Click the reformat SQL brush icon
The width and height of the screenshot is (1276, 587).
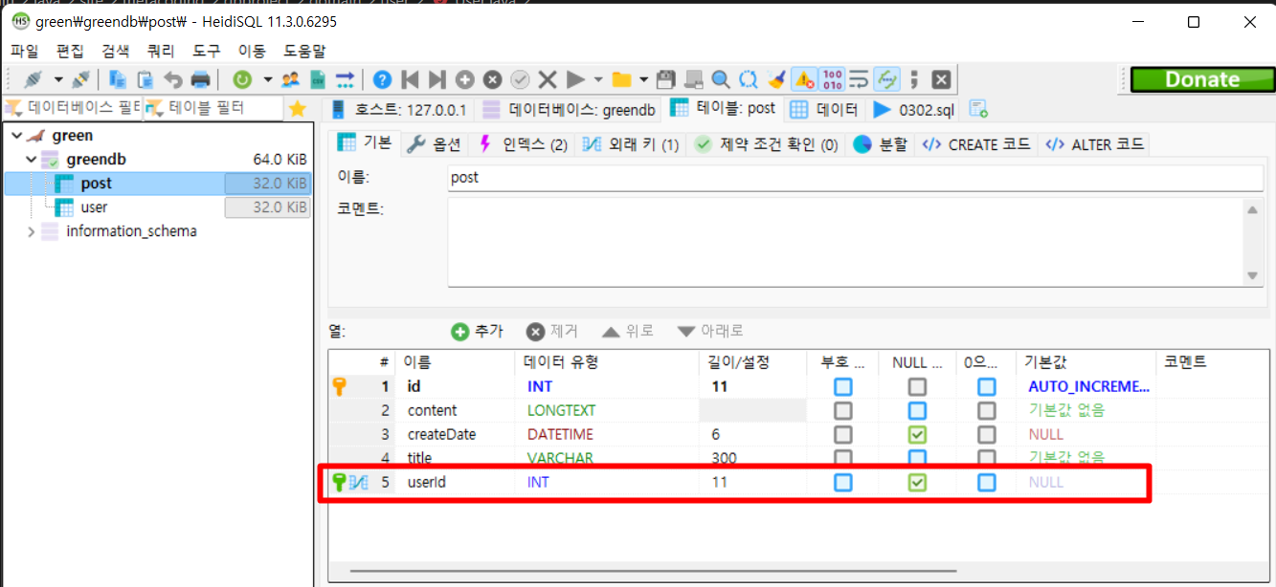(x=776, y=79)
